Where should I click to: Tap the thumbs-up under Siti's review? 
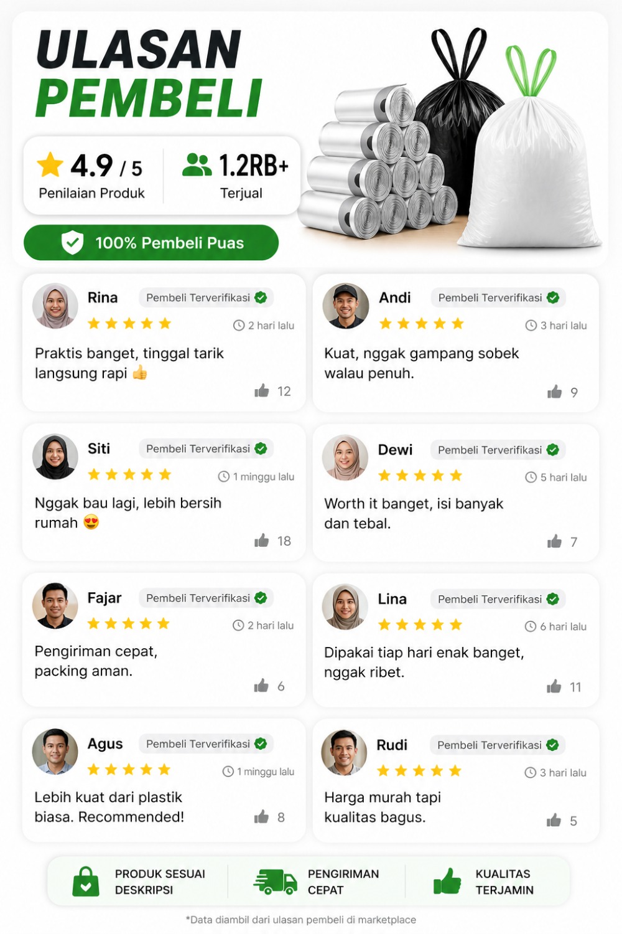pos(262,540)
